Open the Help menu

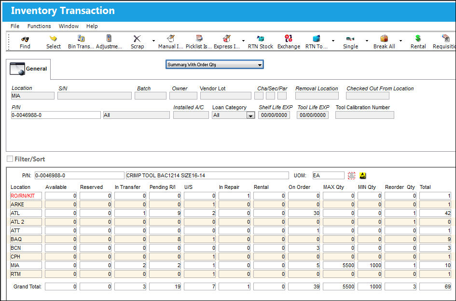pos(92,26)
